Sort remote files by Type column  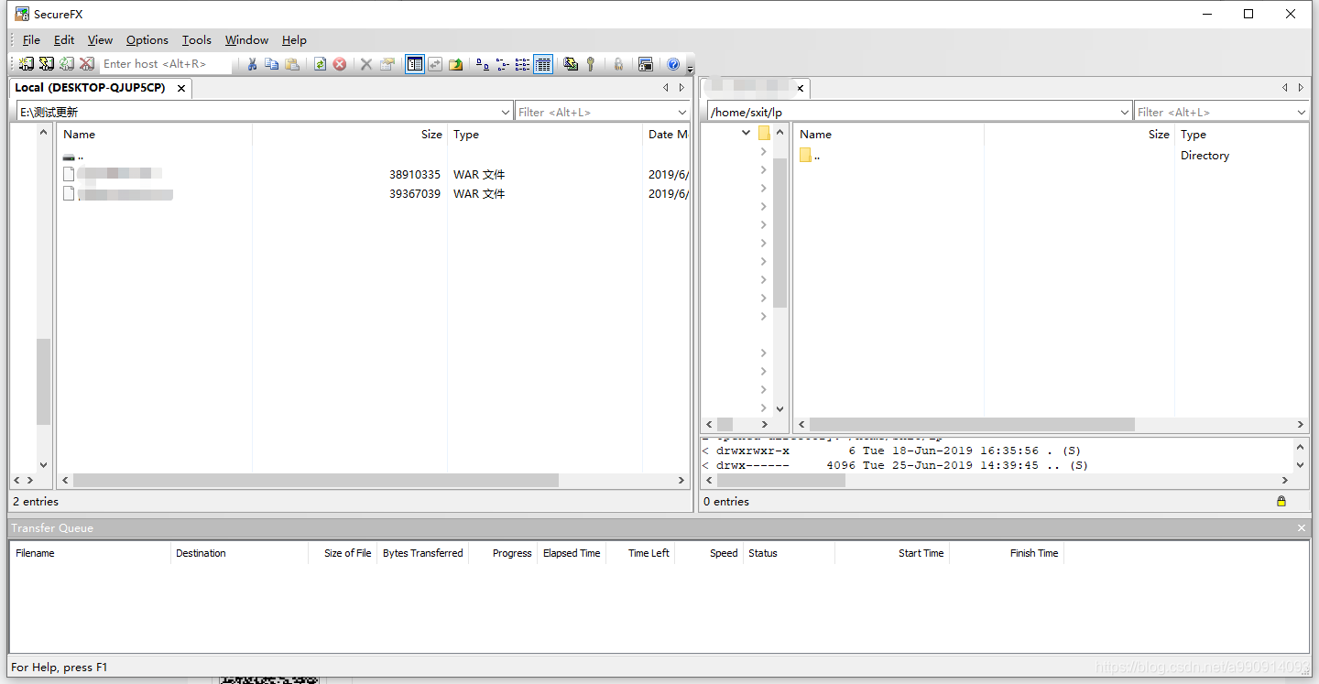coord(1241,134)
